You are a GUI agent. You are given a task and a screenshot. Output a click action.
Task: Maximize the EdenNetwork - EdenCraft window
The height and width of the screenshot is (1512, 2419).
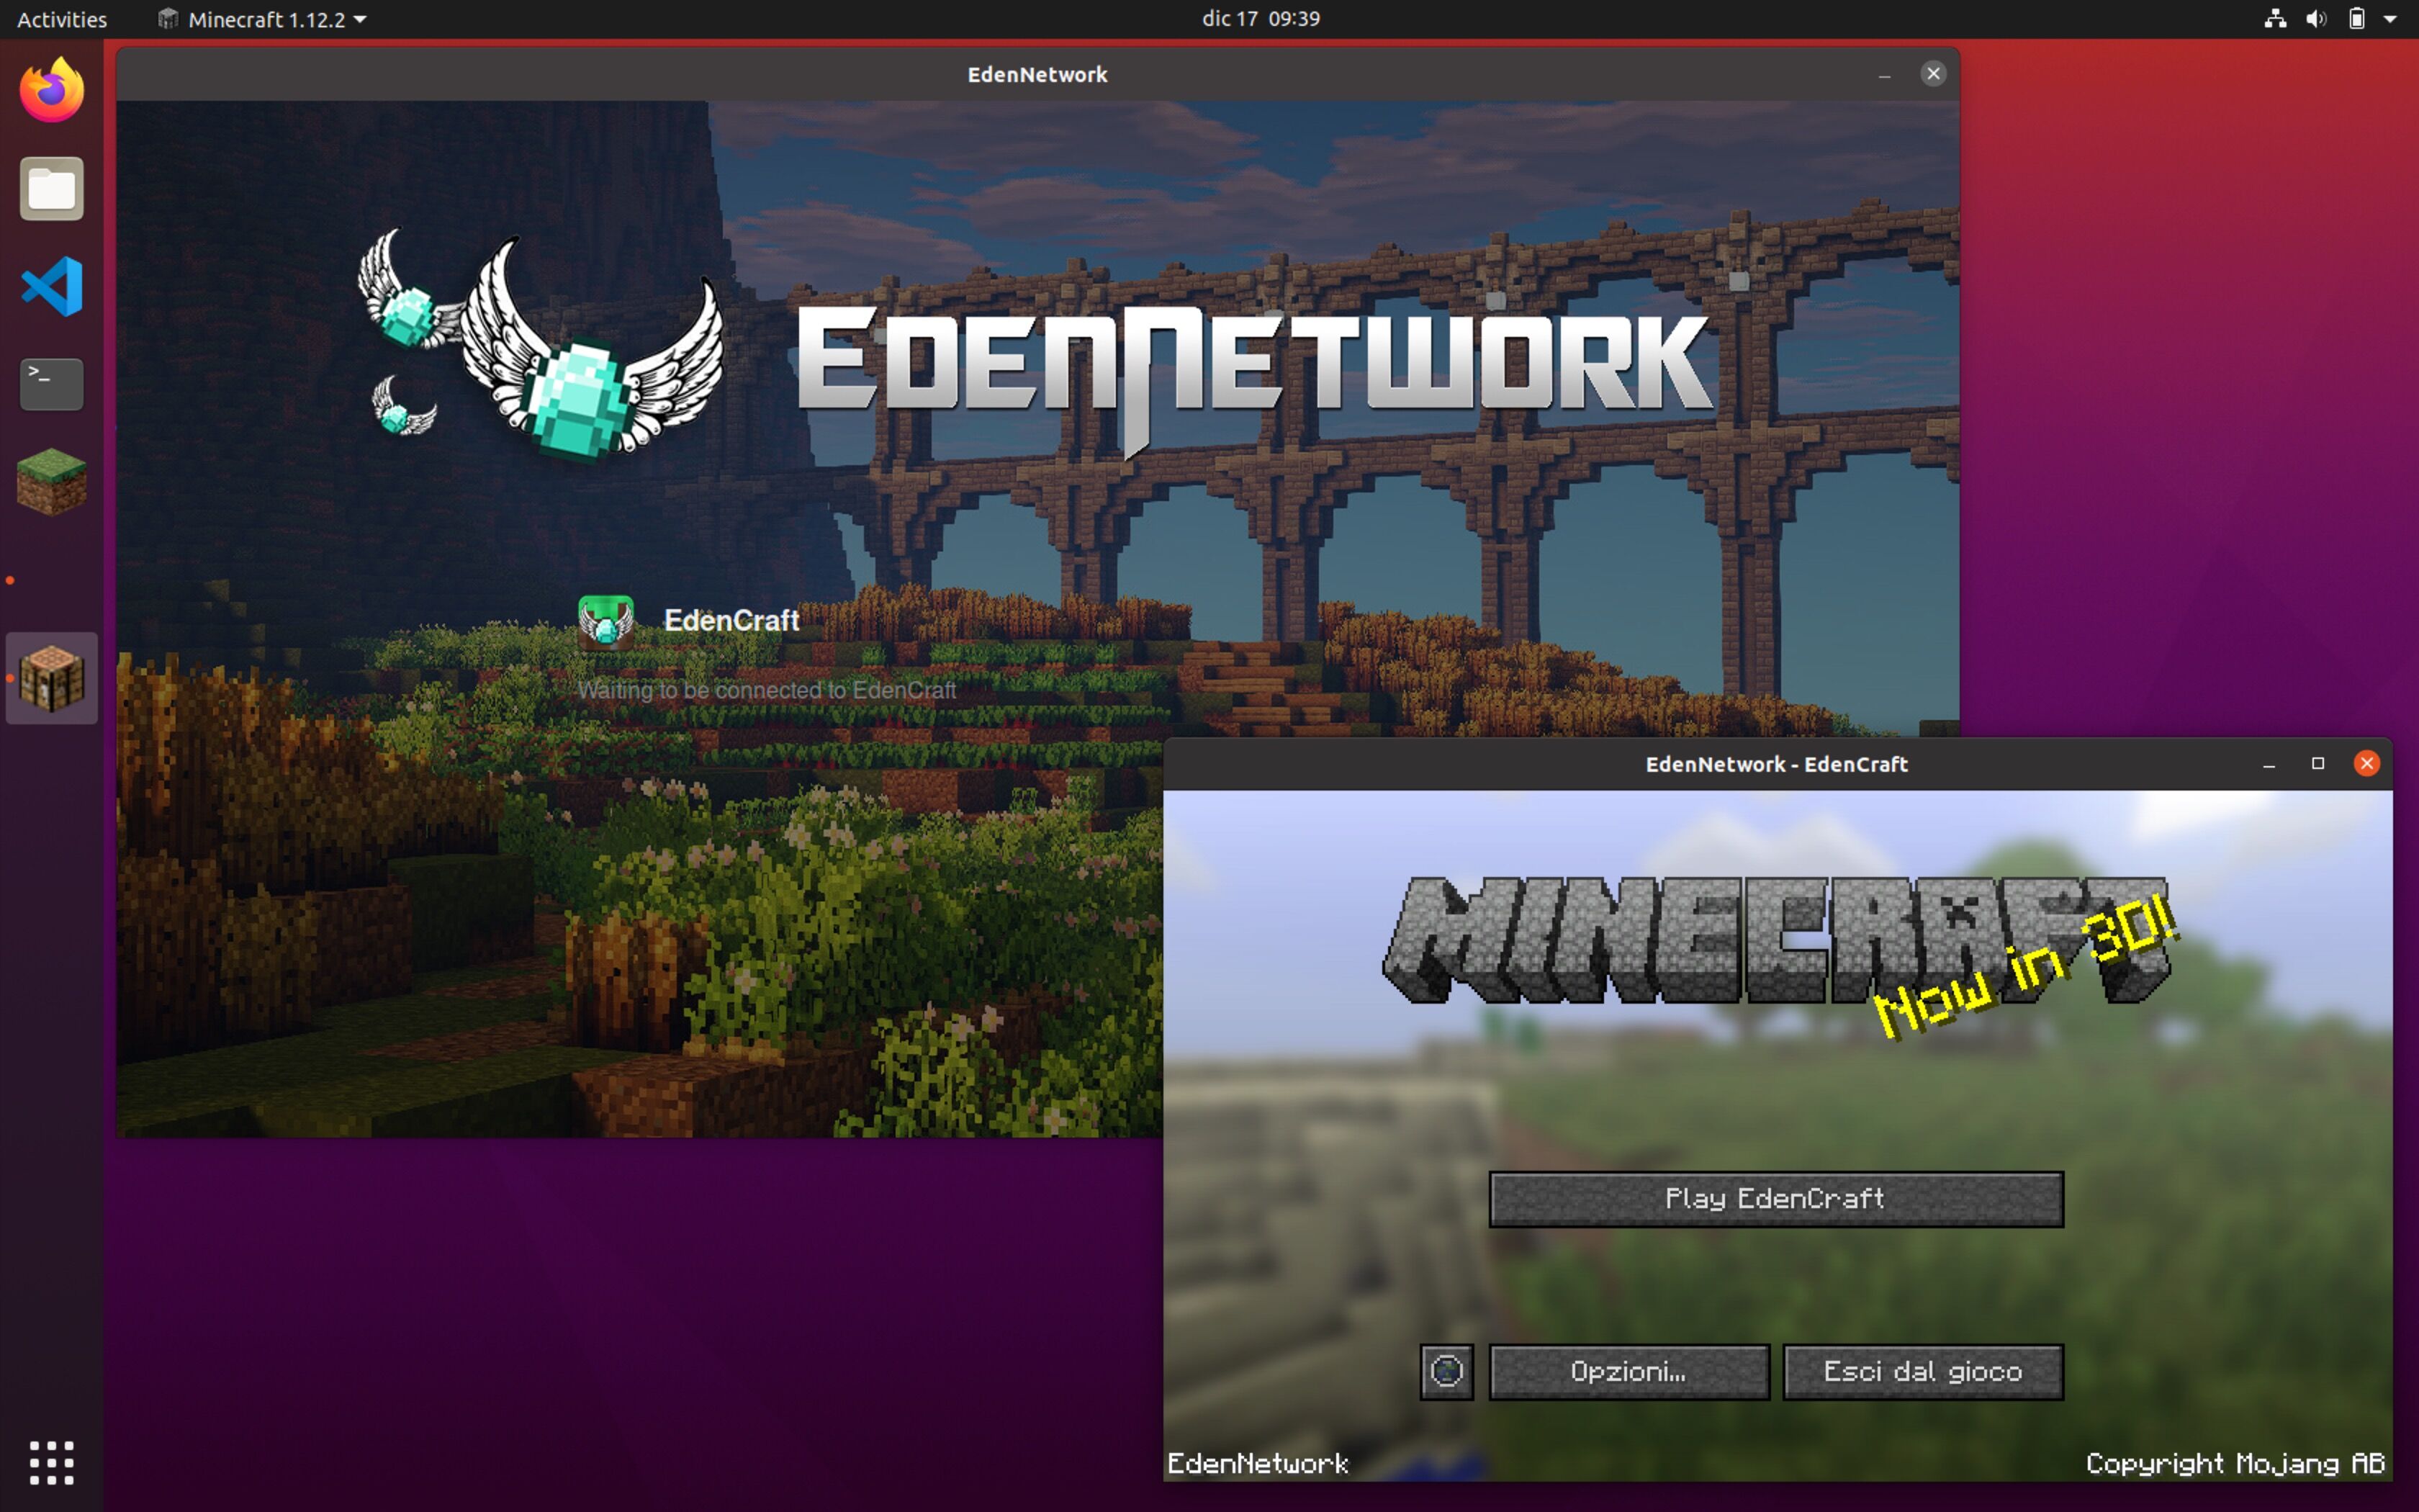point(2318,764)
